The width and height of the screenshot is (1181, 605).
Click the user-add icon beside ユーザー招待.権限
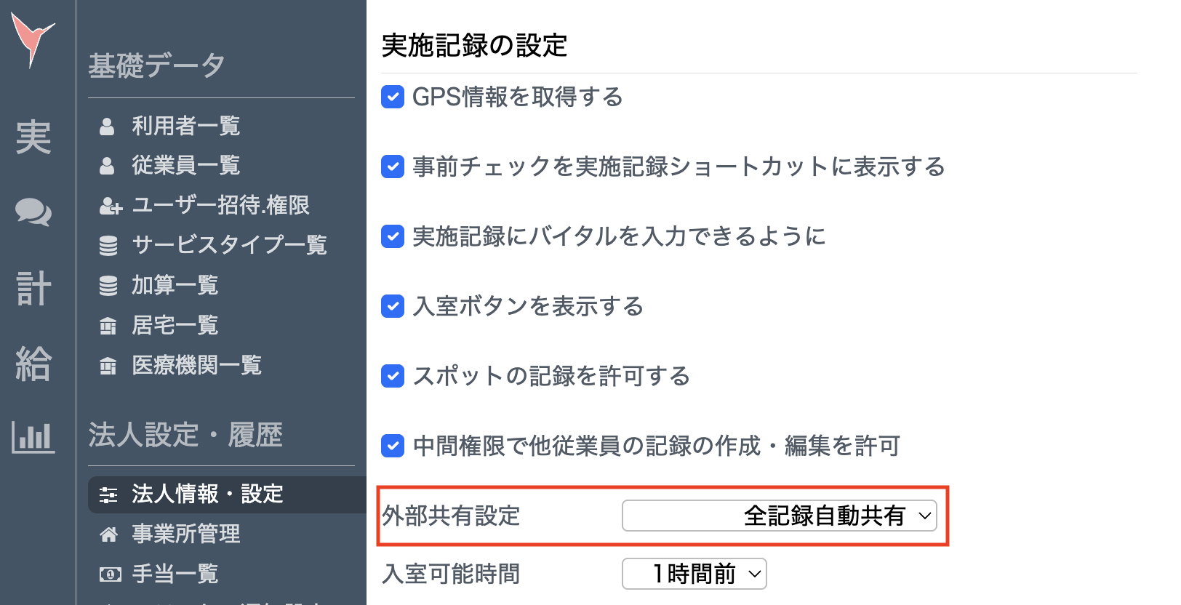pos(110,206)
